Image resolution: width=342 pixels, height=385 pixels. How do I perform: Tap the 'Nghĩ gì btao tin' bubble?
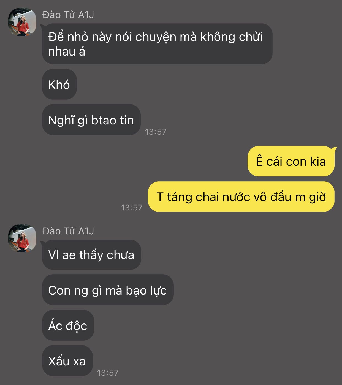91,120
